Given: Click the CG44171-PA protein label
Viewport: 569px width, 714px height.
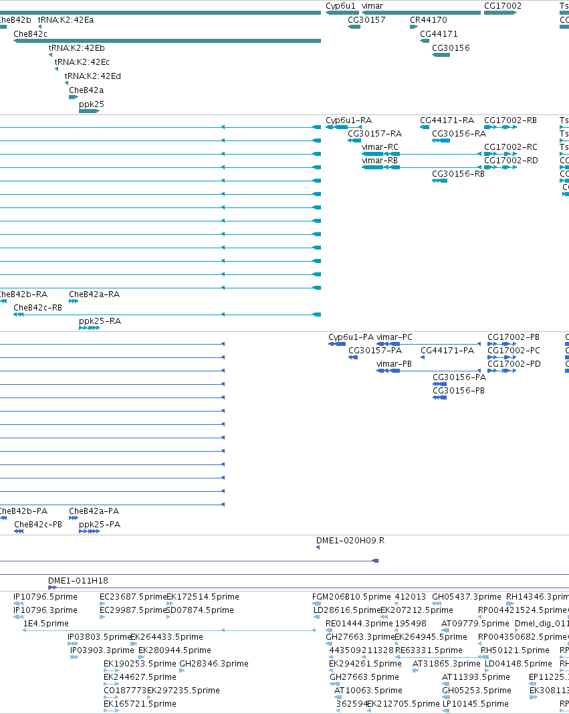Looking at the screenshot, I should click(447, 351).
